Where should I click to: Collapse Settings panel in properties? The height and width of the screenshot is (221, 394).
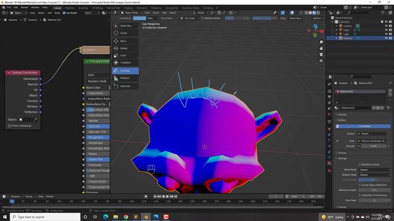coord(342,158)
